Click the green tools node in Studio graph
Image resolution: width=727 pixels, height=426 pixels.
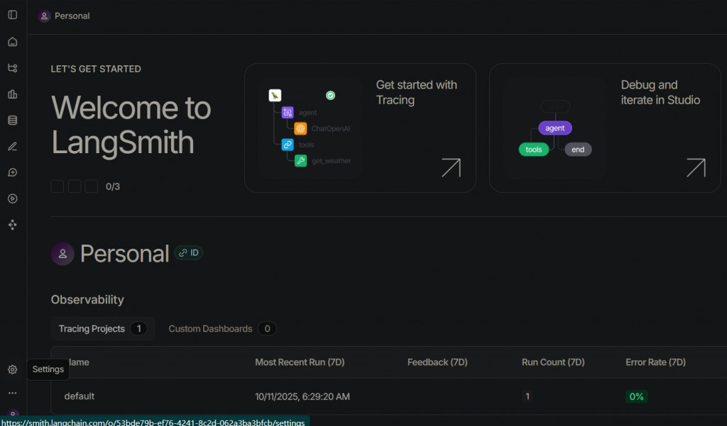point(534,150)
